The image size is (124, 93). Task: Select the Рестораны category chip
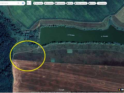tap(38, 3)
